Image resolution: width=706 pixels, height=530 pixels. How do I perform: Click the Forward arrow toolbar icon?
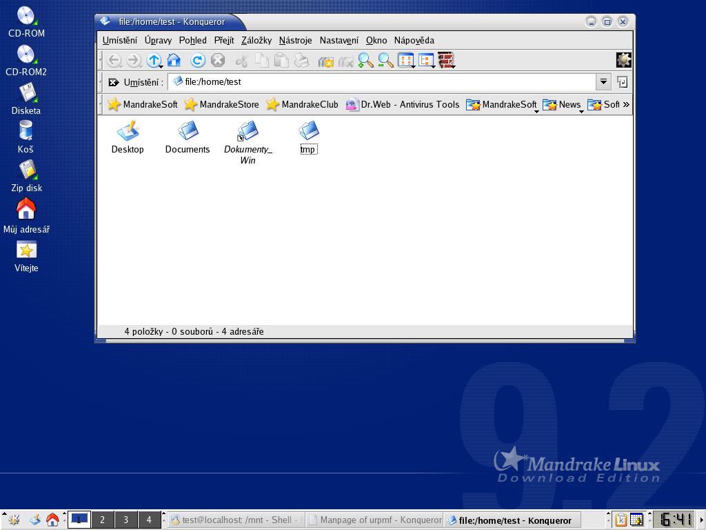134,60
